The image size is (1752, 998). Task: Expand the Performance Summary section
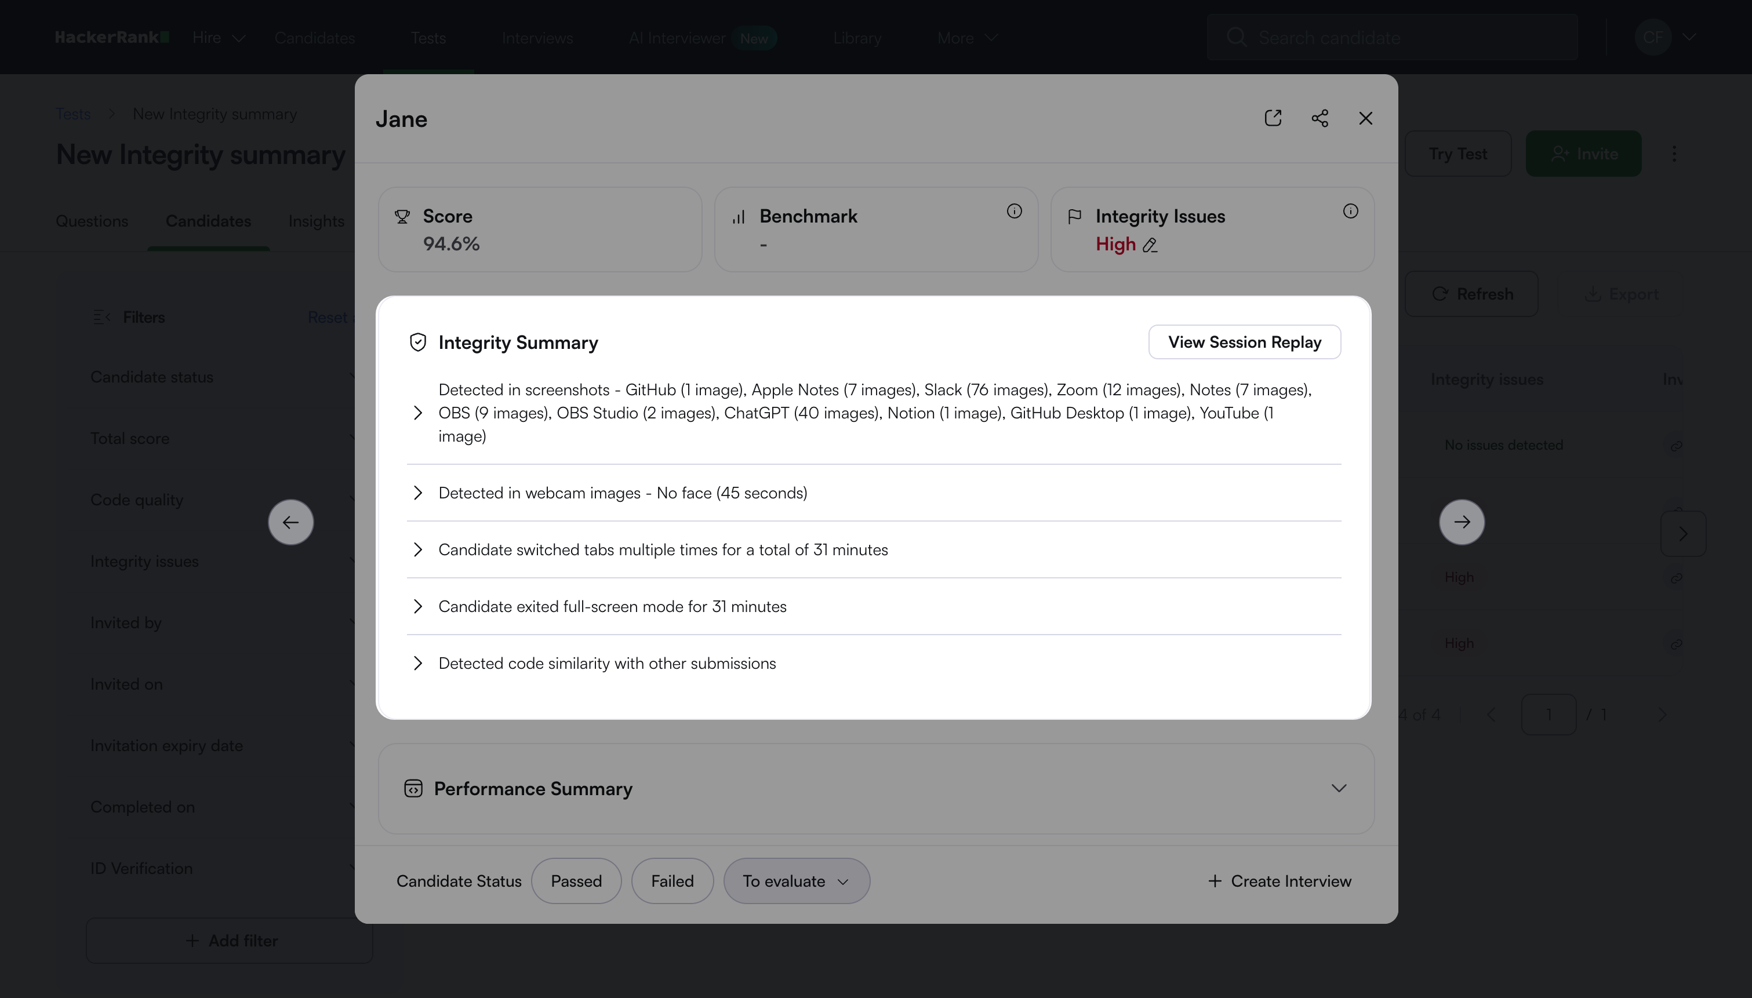(1338, 788)
